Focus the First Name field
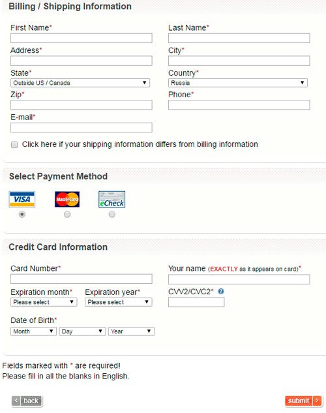326x413 pixels. tap(81, 38)
